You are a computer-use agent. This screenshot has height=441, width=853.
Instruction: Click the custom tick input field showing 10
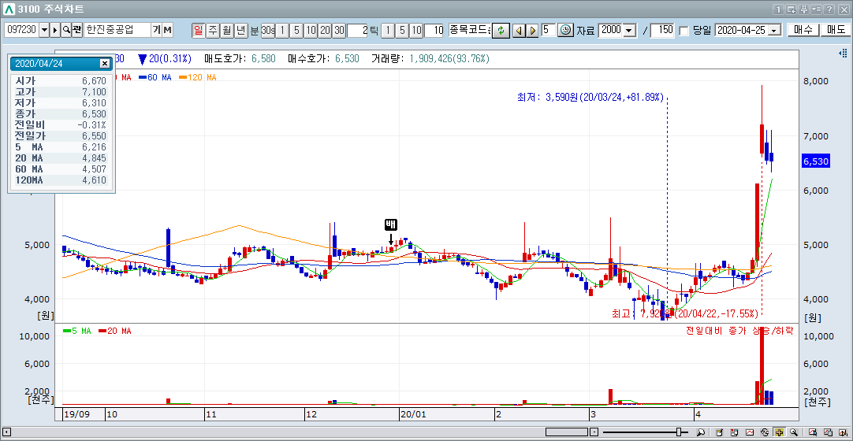click(x=434, y=31)
